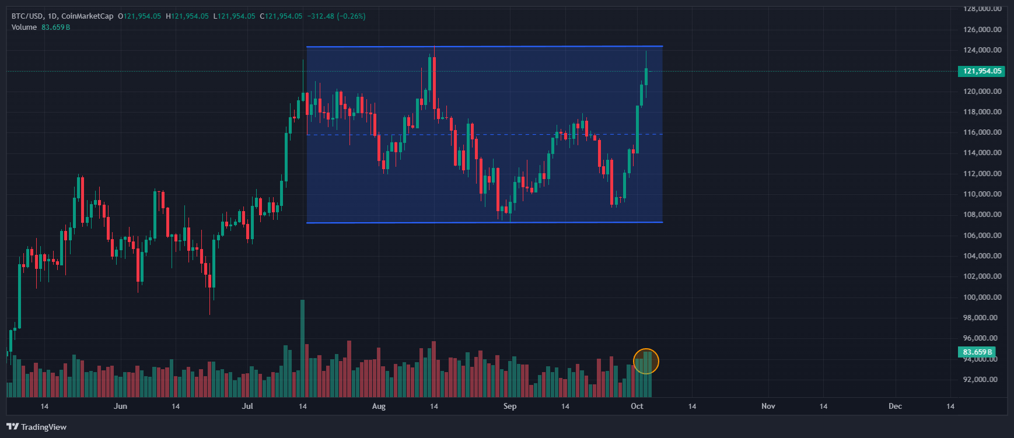Viewport: 1014px width, 438px height.
Task: Click the Volume indicator legend label
Action: point(24,27)
